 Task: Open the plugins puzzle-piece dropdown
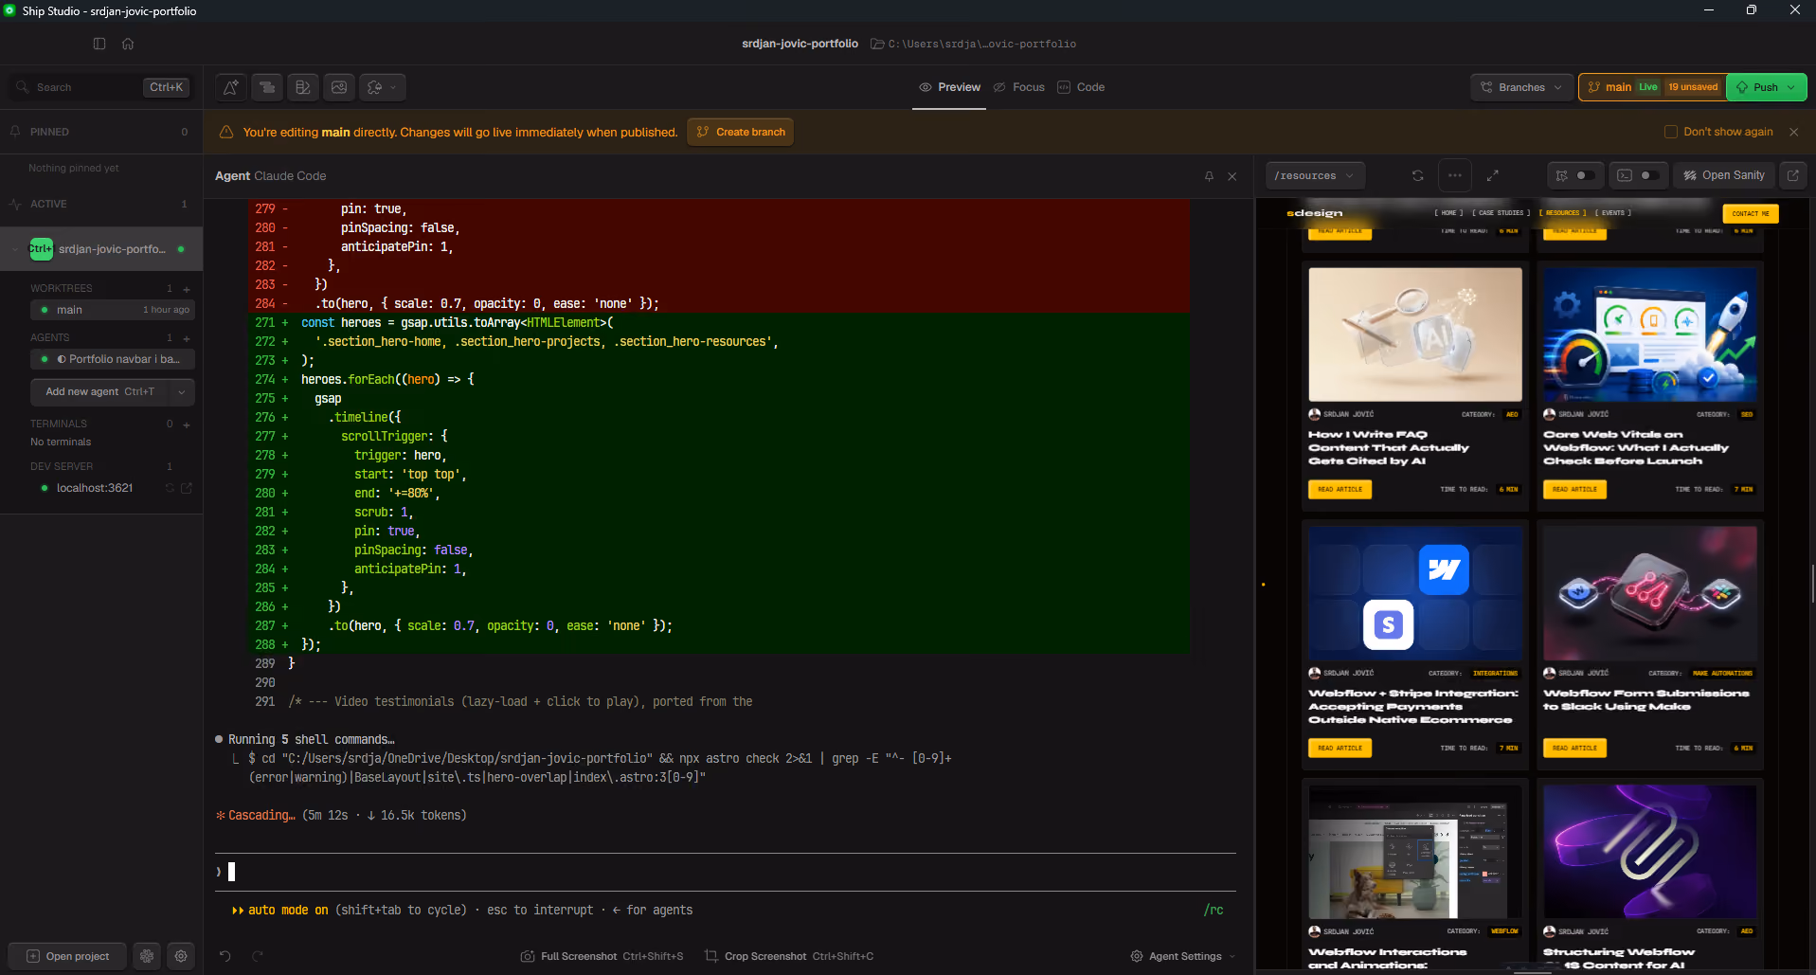point(382,87)
